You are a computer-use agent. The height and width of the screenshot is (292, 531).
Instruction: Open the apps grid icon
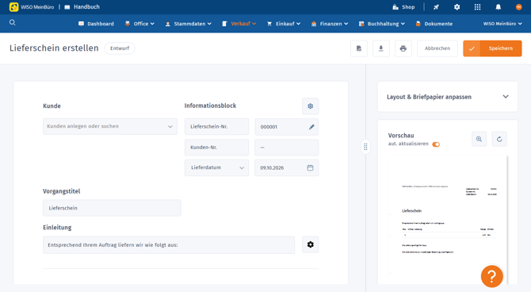coord(477,7)
